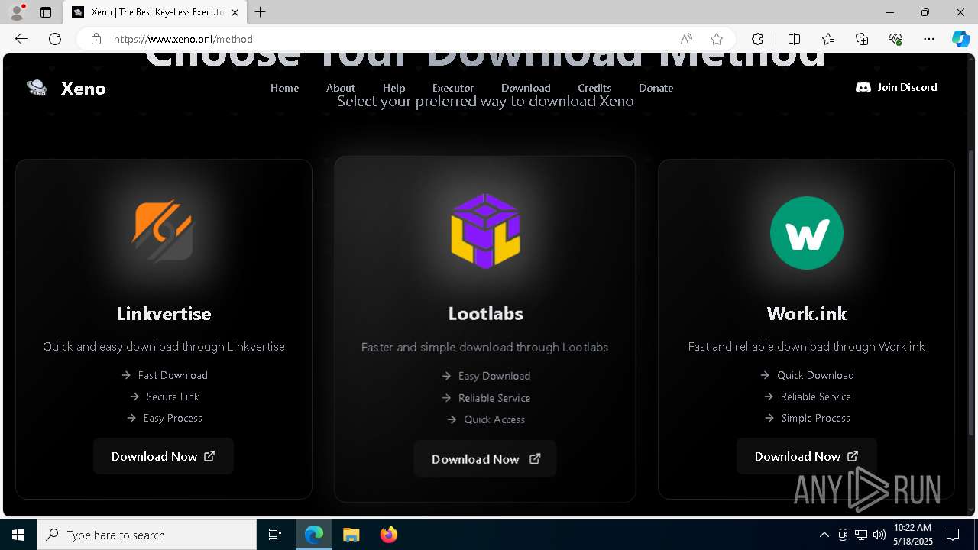Image resolution: width=978 pixels, height=550 pixels.
Task: Open Tab actions menu icon
Action: pos(46,12)
